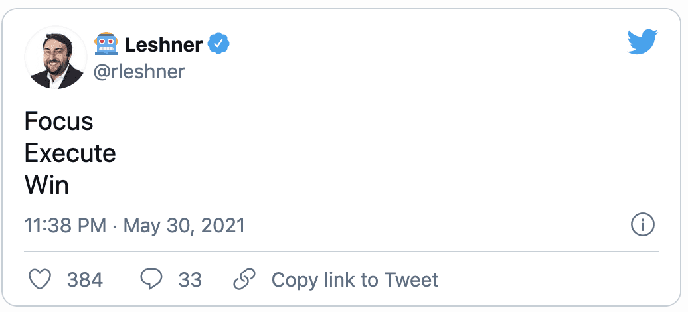
Task: Click the Twitter bird logo
Action: pos(642,42)
